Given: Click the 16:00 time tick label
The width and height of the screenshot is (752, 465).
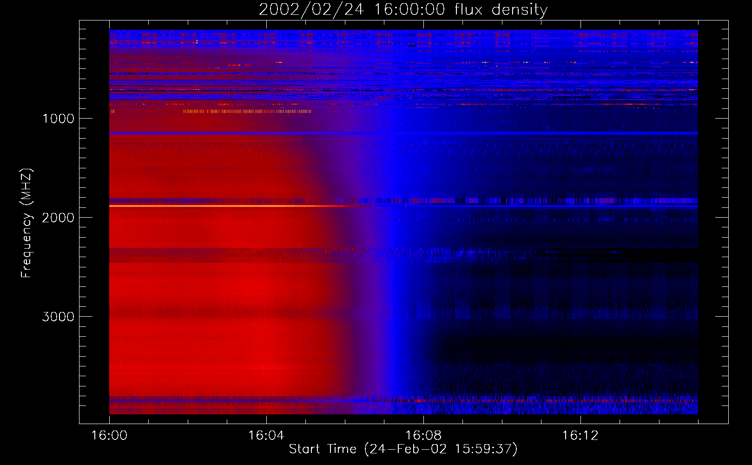Looking at the screenshot, I should (x=109, y=436).
